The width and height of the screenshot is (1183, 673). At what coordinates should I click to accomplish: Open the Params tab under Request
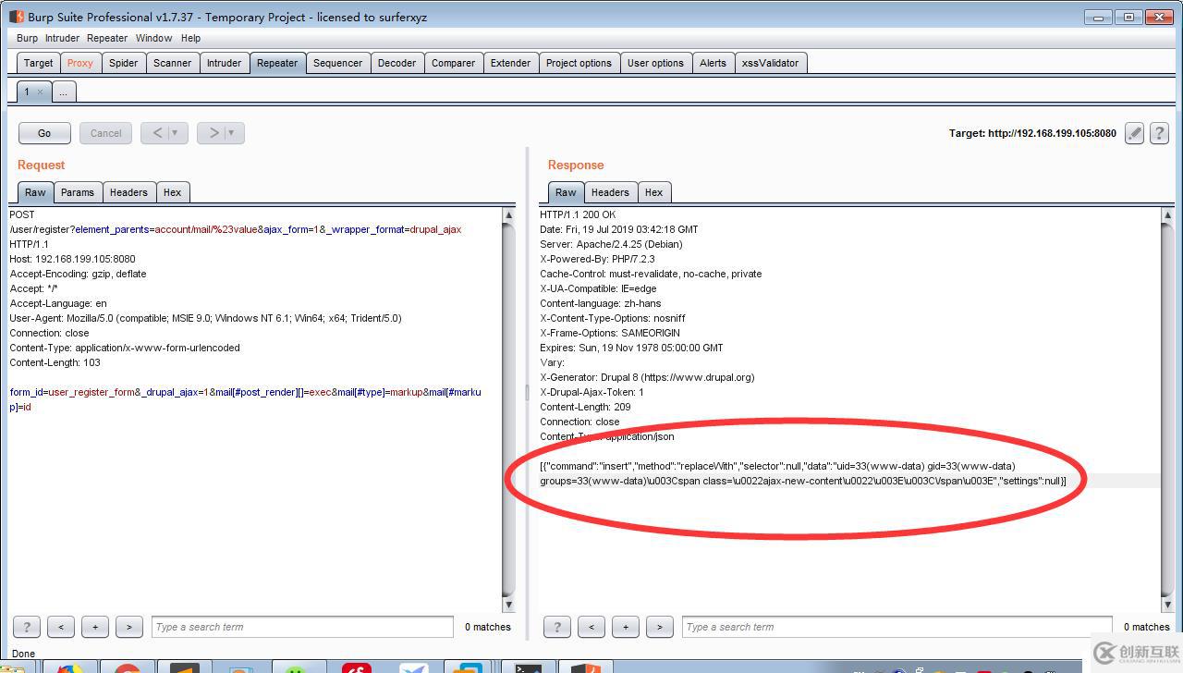point(78,192)
